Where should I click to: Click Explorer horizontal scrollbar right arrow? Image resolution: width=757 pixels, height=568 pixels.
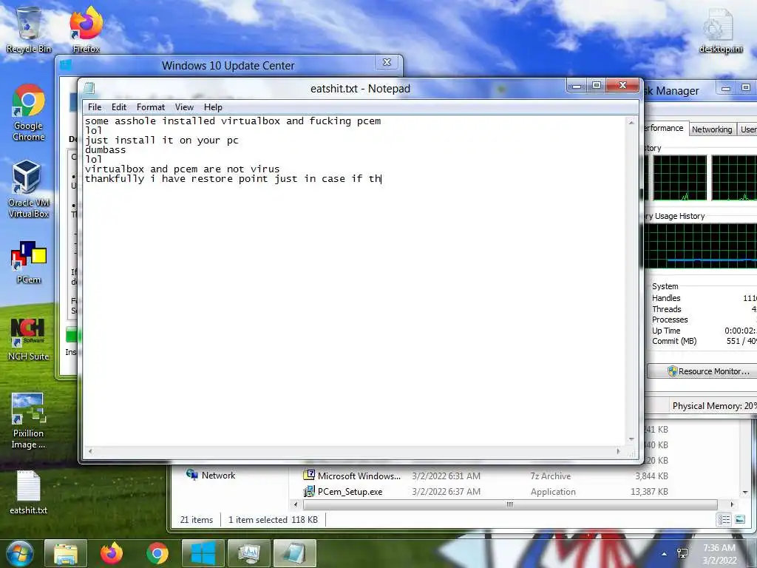[732, 504]
